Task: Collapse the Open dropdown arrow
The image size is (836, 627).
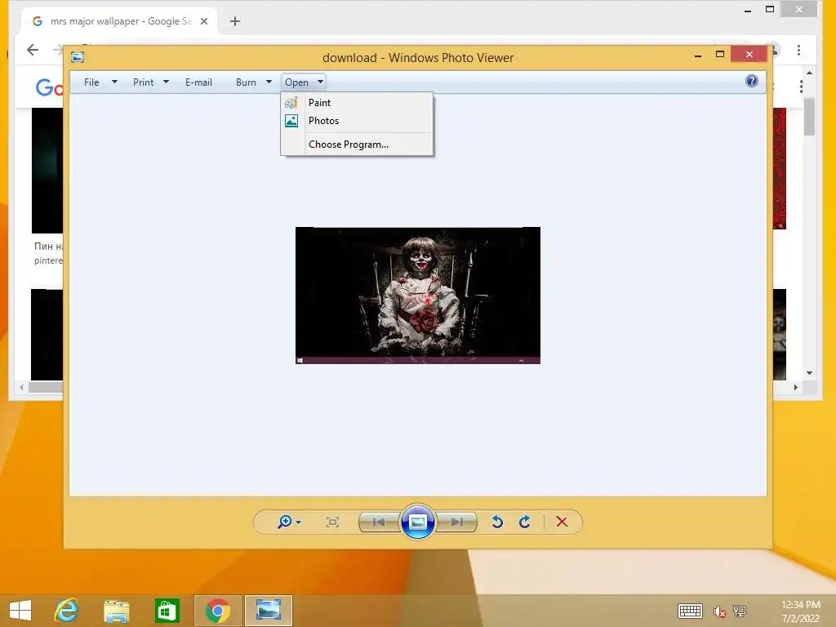Action: point(320,82)
